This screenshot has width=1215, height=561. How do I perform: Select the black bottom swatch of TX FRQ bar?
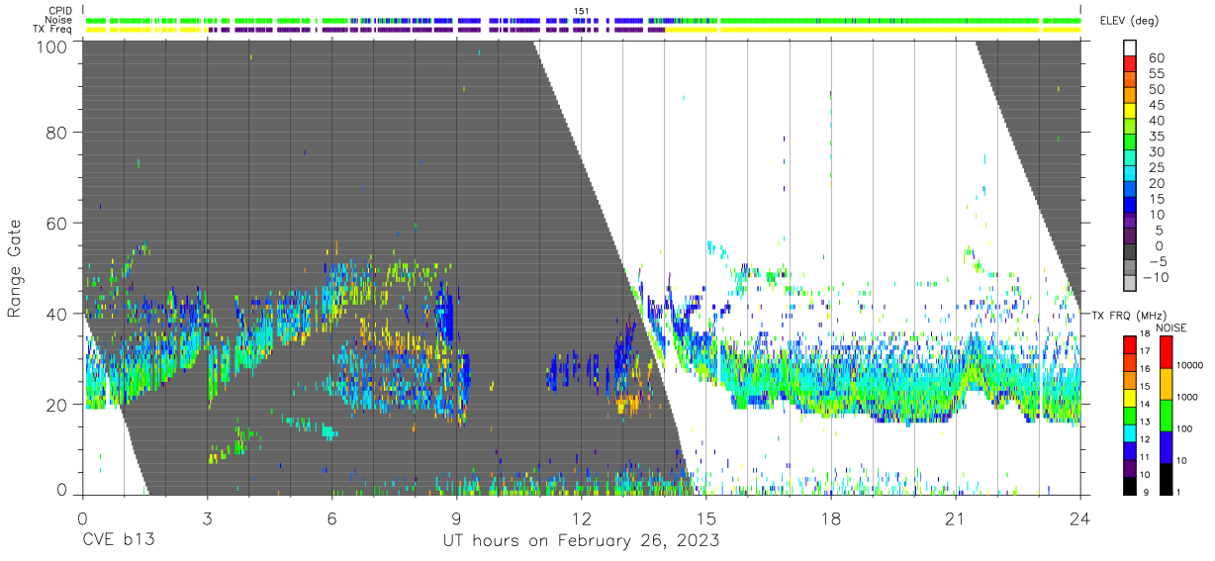1131,487
